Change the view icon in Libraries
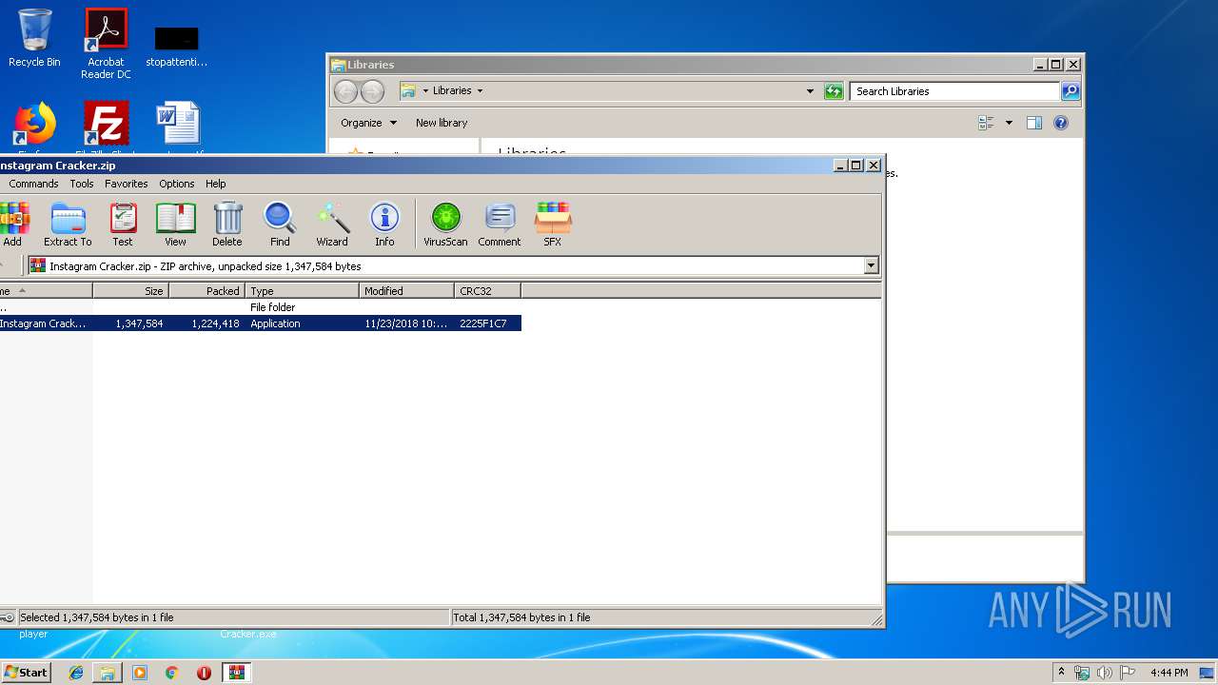1218x685 pixels. point(986,123)
